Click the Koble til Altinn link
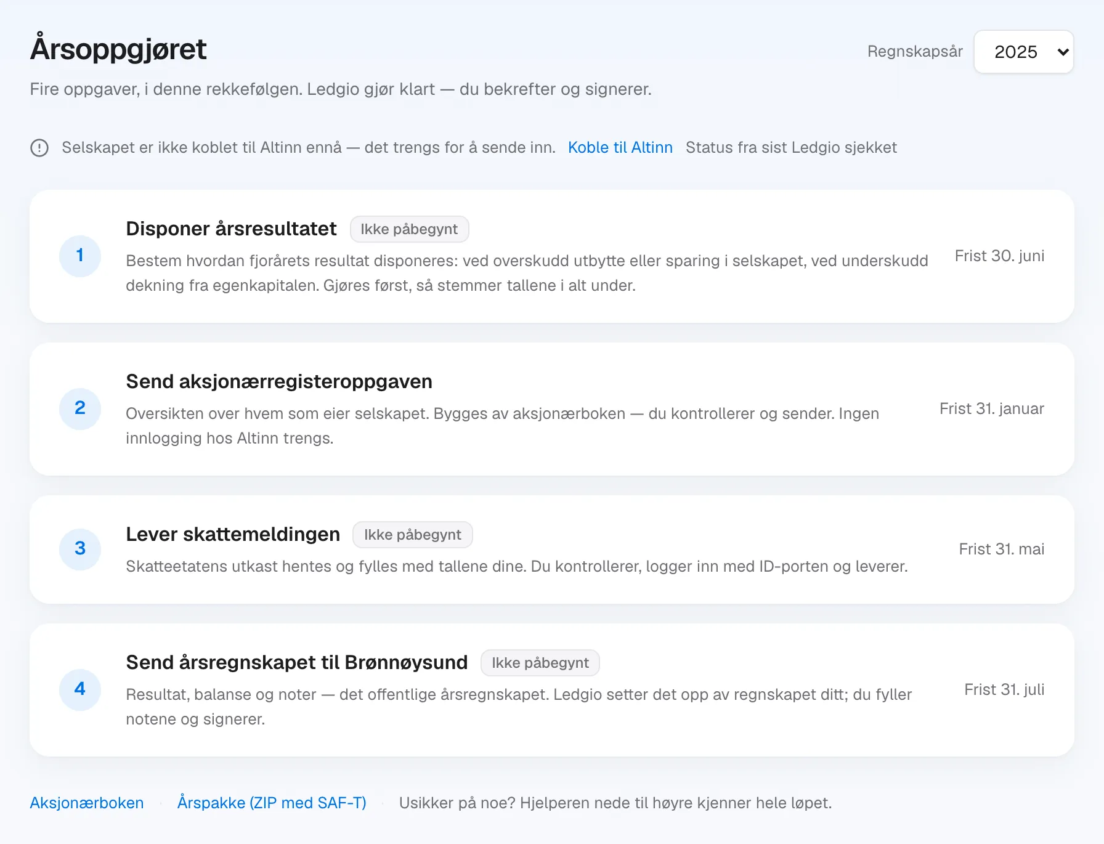The height and width of the screenshot is (844, 1104). (620, 148)
